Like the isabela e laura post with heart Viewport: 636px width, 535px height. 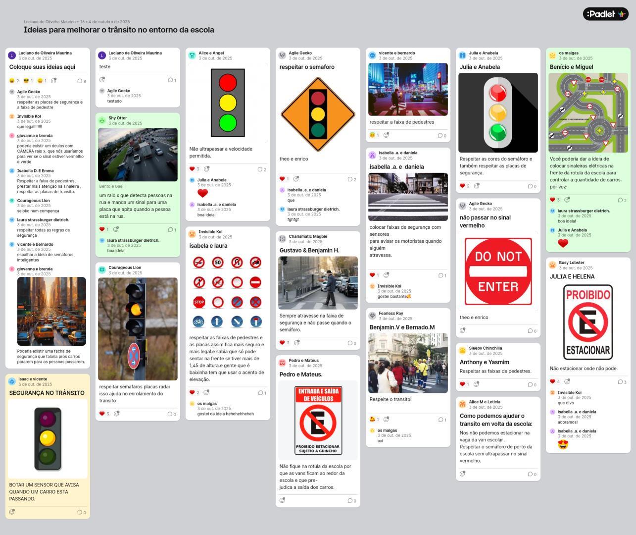pyautogui.click(x=193, y=392)
